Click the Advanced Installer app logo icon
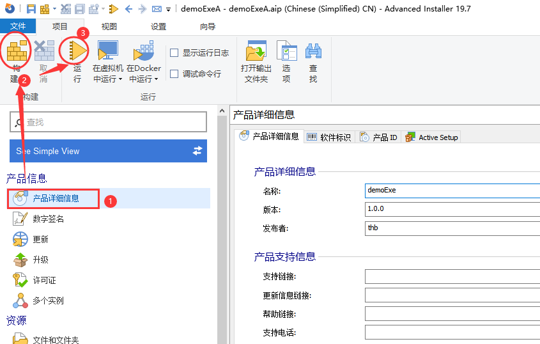The width and height of the screenshot is (540, 344). coord(10,8)
